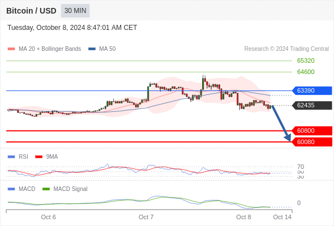Click the Research © 2024 Trading Central credit
Screen dimensions: 334x226
point(286,49)
